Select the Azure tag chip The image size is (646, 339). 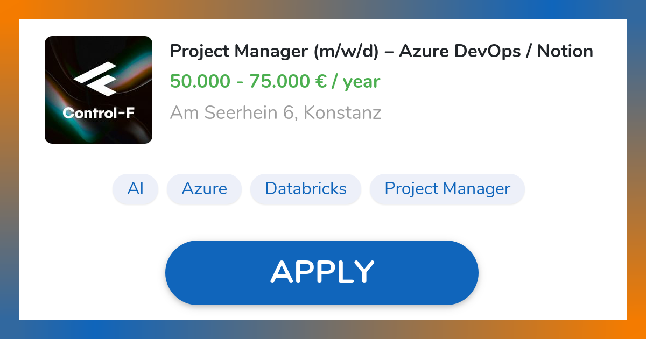[x=205, y=189]
